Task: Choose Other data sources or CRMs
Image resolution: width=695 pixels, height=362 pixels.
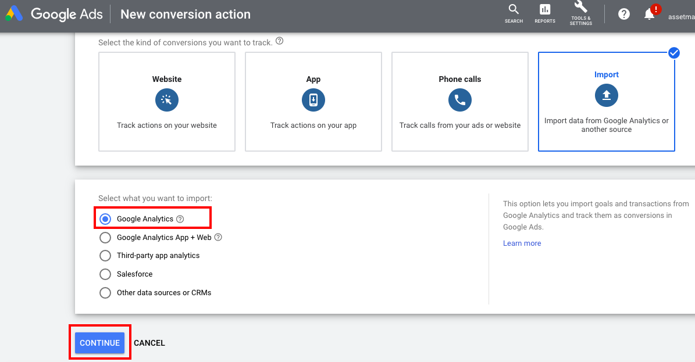Action: 105,293
